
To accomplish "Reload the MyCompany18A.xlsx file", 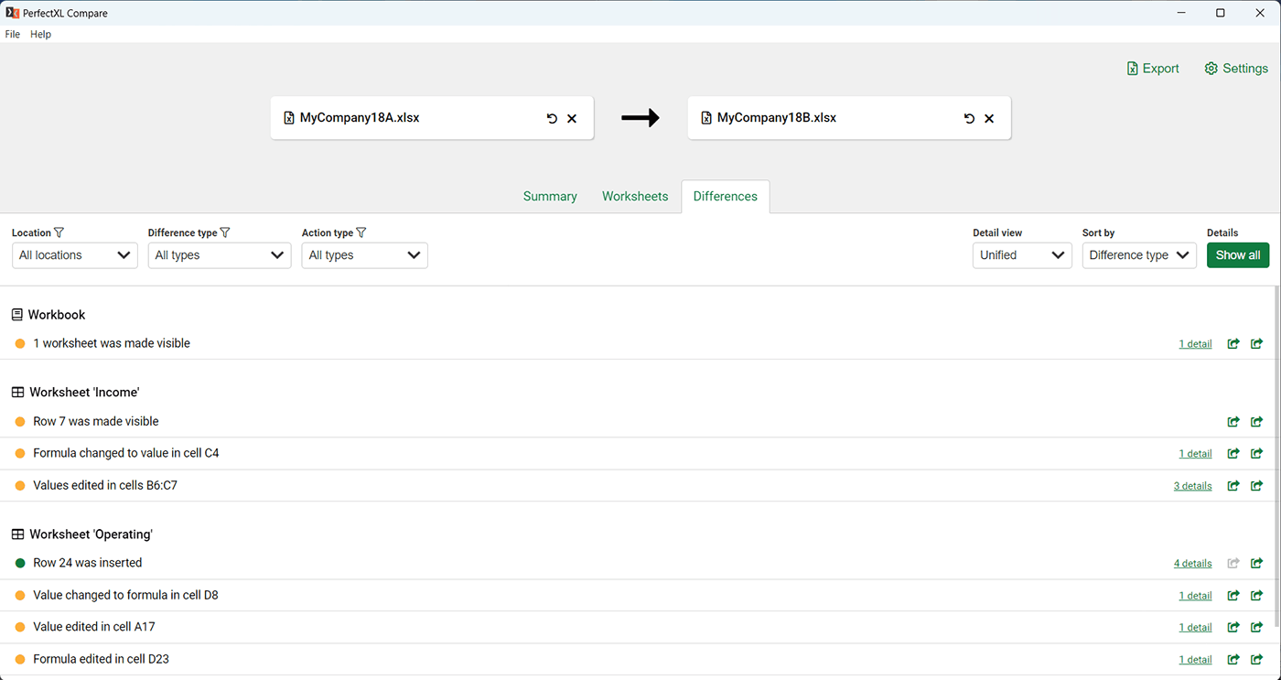I will 552,118.
